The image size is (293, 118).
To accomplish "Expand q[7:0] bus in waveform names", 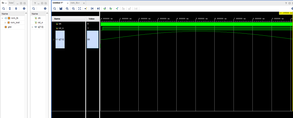I will point(54,39).
